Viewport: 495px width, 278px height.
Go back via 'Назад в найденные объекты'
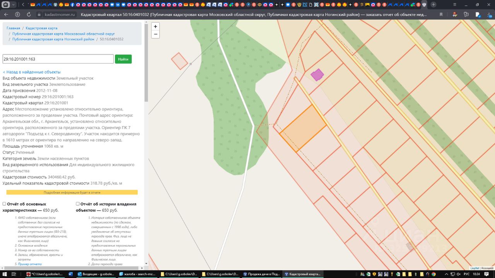click(x=32, y=72)
